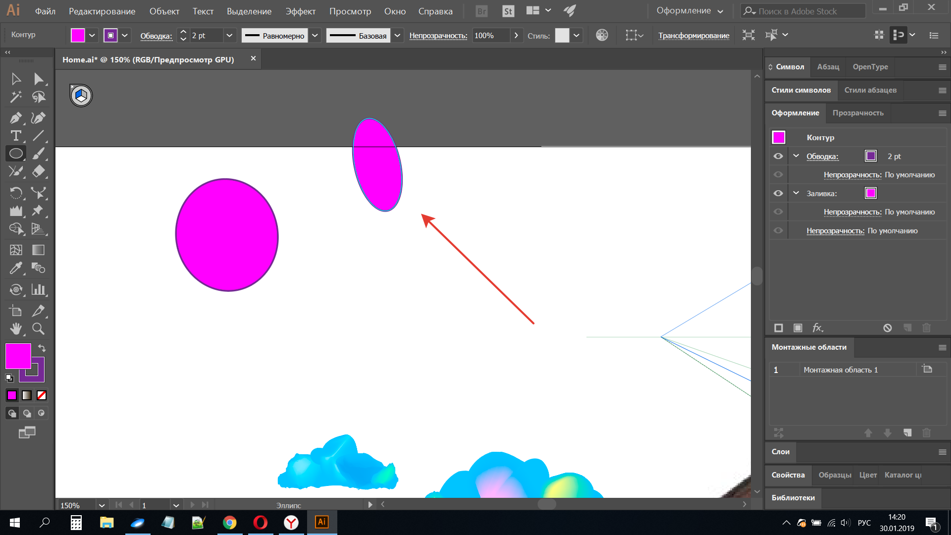Toggle eye for stroke's Непрозрачность row

(x=778, y=175)
